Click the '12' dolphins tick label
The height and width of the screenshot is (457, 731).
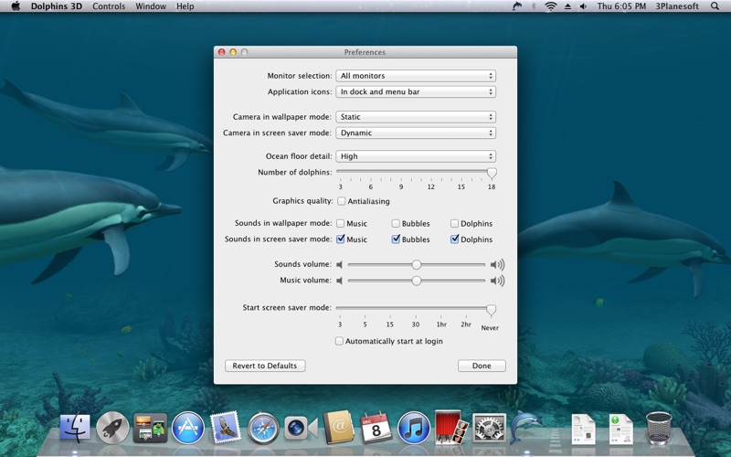pyautogui.click(x=430, y=186)
